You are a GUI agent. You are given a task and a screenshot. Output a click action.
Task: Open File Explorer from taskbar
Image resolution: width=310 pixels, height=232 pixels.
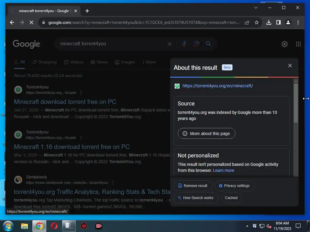25,226
